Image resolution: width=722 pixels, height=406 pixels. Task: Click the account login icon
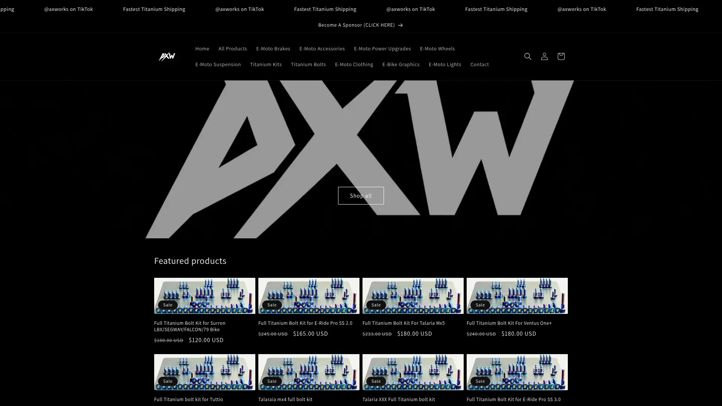pyautogui.click(x=544, y=56)
